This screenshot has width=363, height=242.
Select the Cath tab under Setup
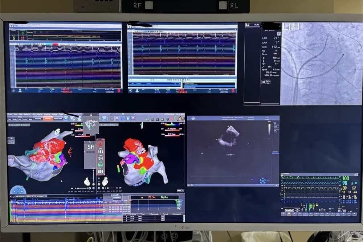click(x=25, y=119)
